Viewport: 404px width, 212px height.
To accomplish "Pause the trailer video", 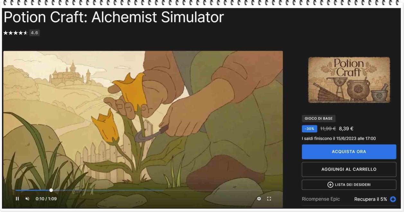I will 17,199.
